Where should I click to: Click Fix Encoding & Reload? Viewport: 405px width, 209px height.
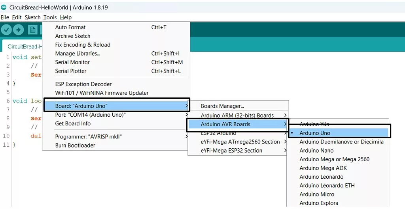pos(116,45)
